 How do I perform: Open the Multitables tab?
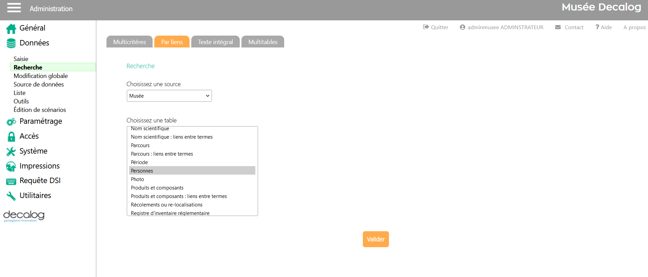click(263, 42)
